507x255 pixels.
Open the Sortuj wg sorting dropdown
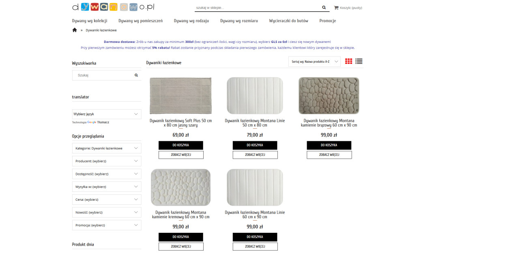[x=314, y=62]
